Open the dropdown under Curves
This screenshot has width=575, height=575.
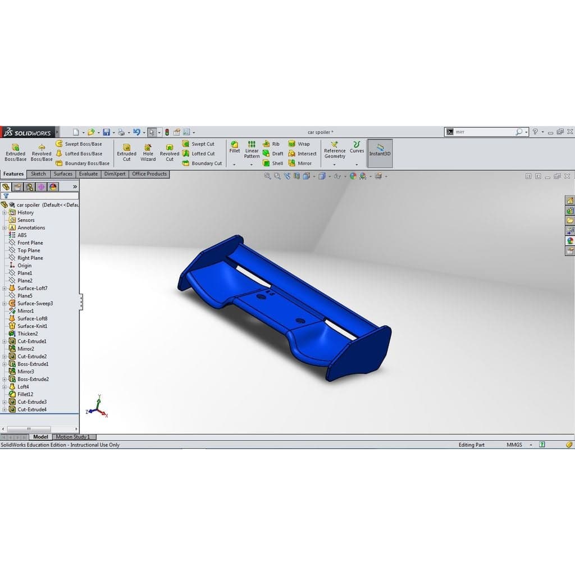[x=357, y=165]
